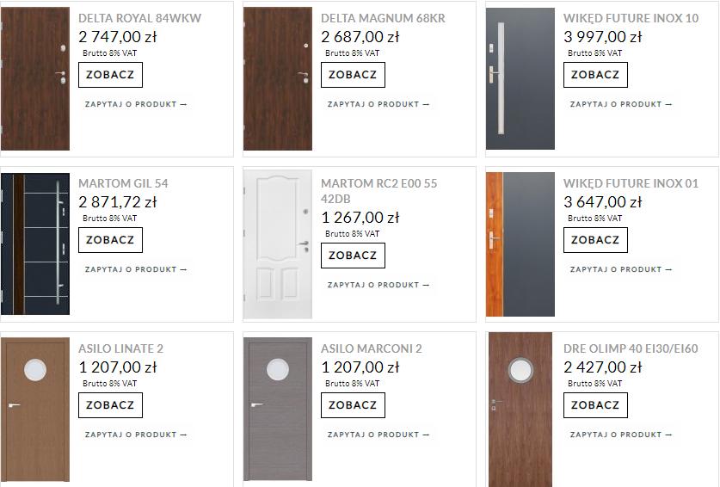This screenshot has width=720, height=487.
Task: Ask about the Delta Magnum 68KR product
Action: (x=378, y=104)
